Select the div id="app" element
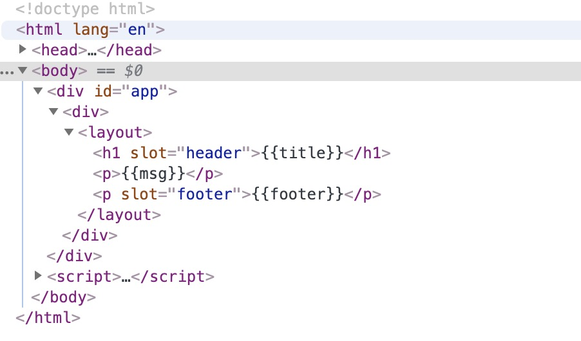The height and width of the screenshot is (341, 581). pyautogui.click(x=112, y=91)
